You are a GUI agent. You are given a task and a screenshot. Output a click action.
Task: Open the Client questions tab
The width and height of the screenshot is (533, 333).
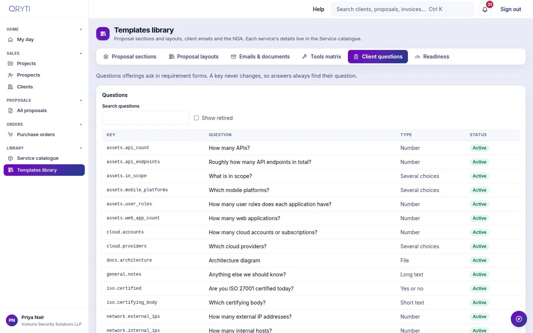click(x=378, y=57)
